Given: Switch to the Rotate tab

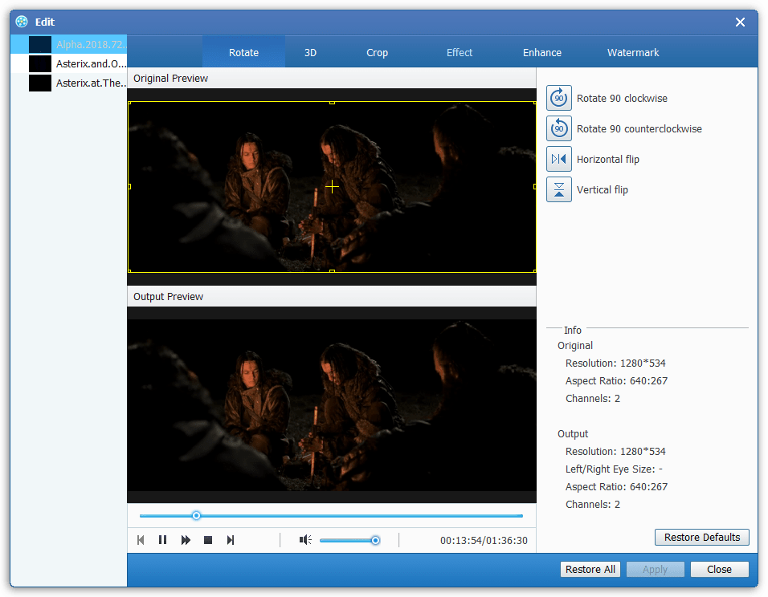Looking at the screenshot, I should point(244,52).
